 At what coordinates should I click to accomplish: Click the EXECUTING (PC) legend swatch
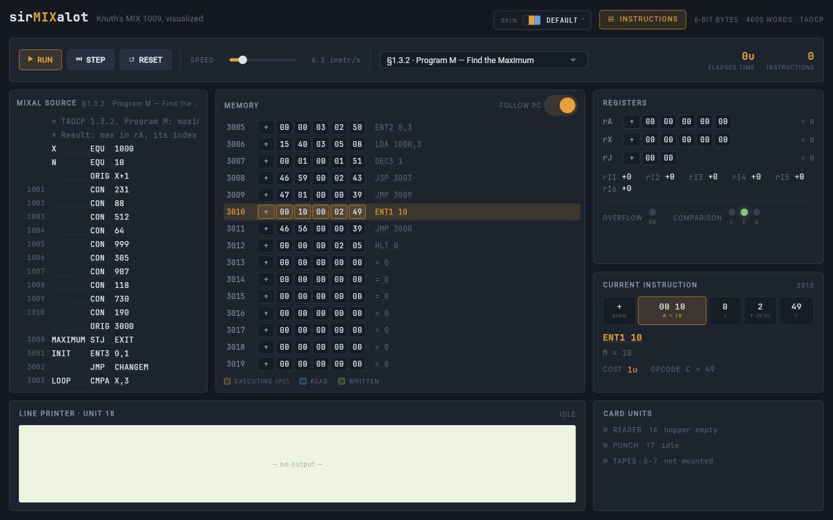pos(227,382)
